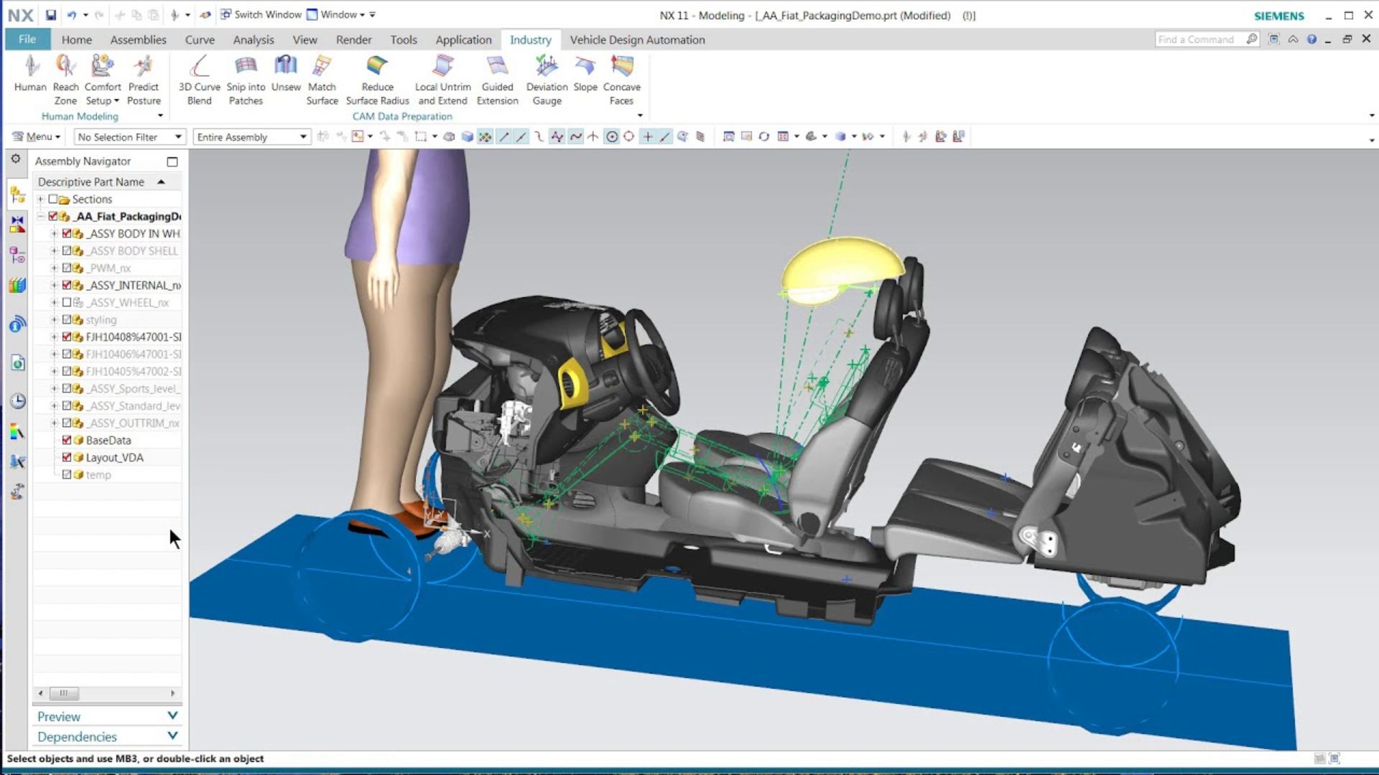Toggle checkbox for _ASSY BODY IN WH
The width and height of the screenshot is (1379, 775).
pyautogui.click(x=67, y=234)
